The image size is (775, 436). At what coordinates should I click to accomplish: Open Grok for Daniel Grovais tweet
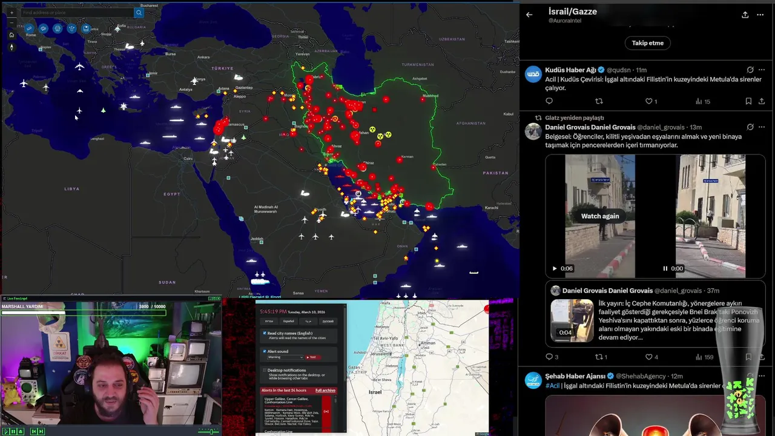coord(750,127)
